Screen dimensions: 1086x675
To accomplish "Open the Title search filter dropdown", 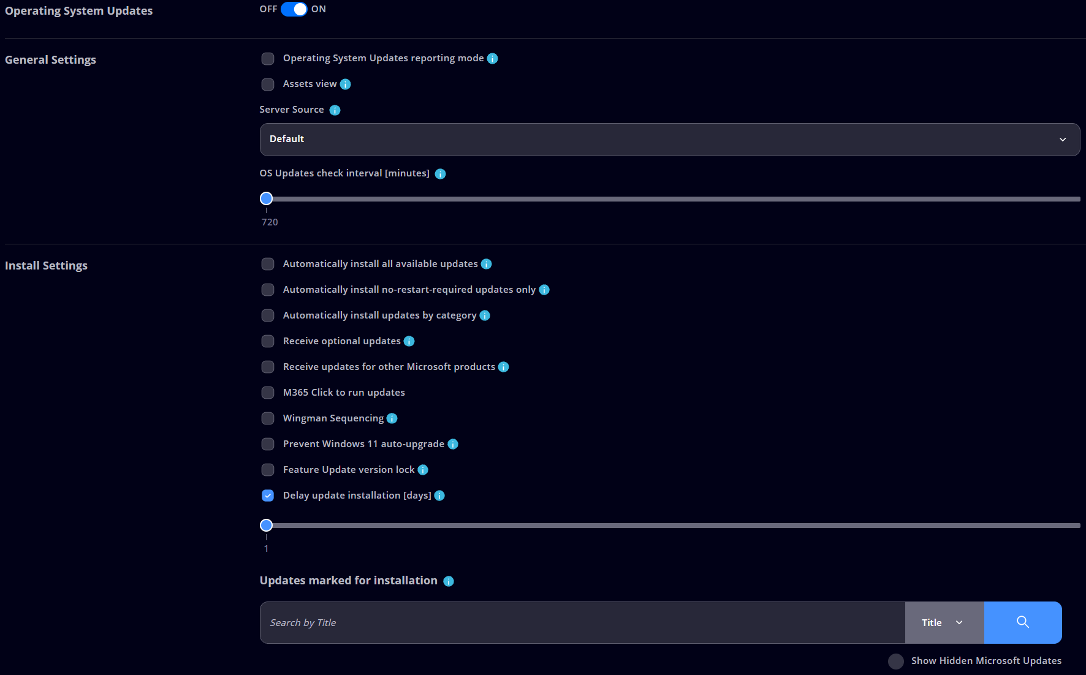I will tap(944, 622).
